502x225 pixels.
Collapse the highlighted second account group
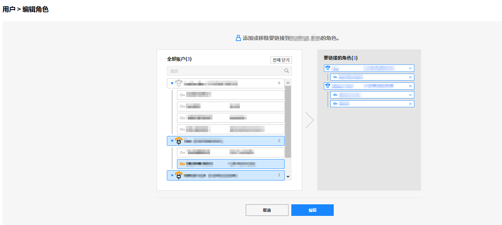tap(172, 141)
